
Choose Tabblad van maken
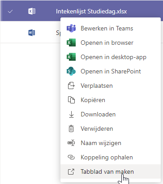[111, 171]
